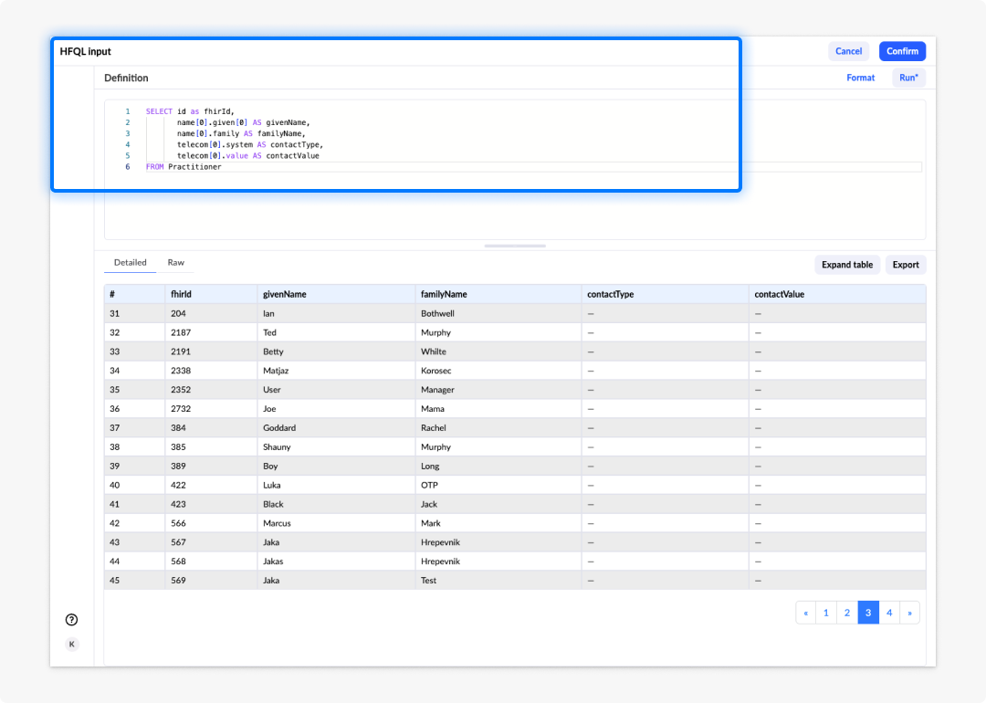Screen dimensions: 986x703
Task: Click the contactValue column header
Action: 837,294
